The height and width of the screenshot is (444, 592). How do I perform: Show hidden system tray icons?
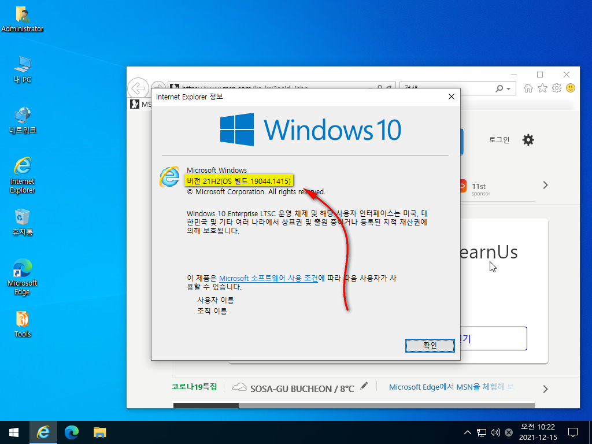[x=467, y=432]
